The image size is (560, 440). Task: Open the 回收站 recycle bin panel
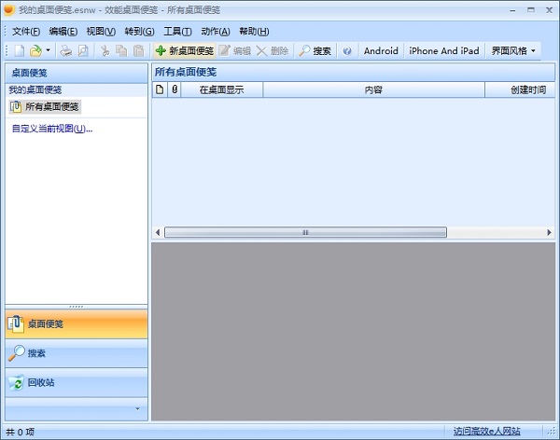click(x=42, y=382)
